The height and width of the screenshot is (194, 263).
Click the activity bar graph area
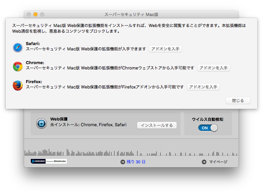[131, 148]
